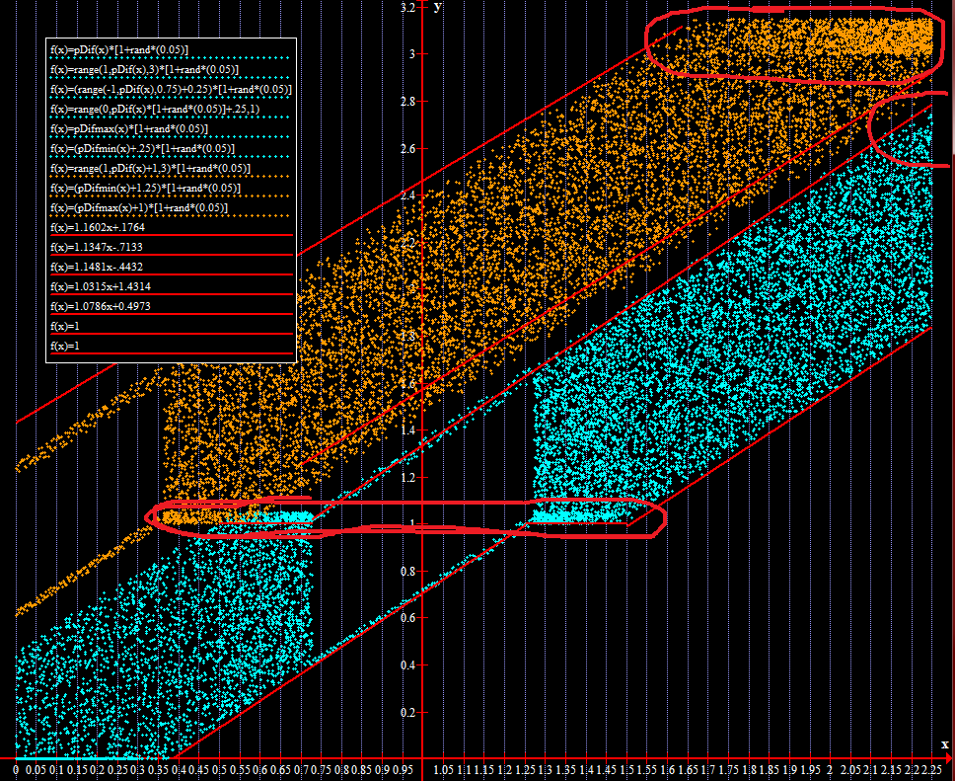The width and height of the screenshot is (955, 781).
Task: Click the 1.4 tick label on y axis
Action: point(407,430)
